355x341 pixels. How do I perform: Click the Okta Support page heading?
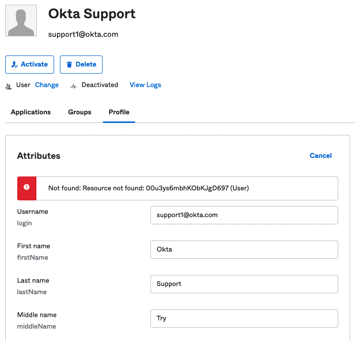[x=92, y=14]
